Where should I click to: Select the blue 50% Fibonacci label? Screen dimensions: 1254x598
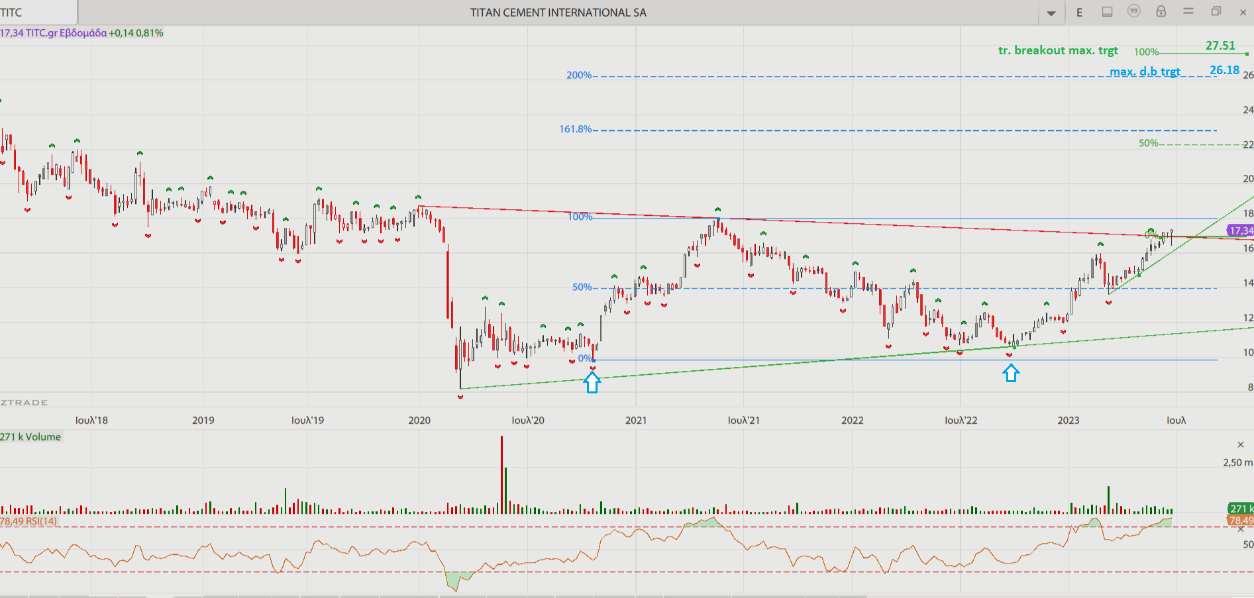tap(582, 287)
